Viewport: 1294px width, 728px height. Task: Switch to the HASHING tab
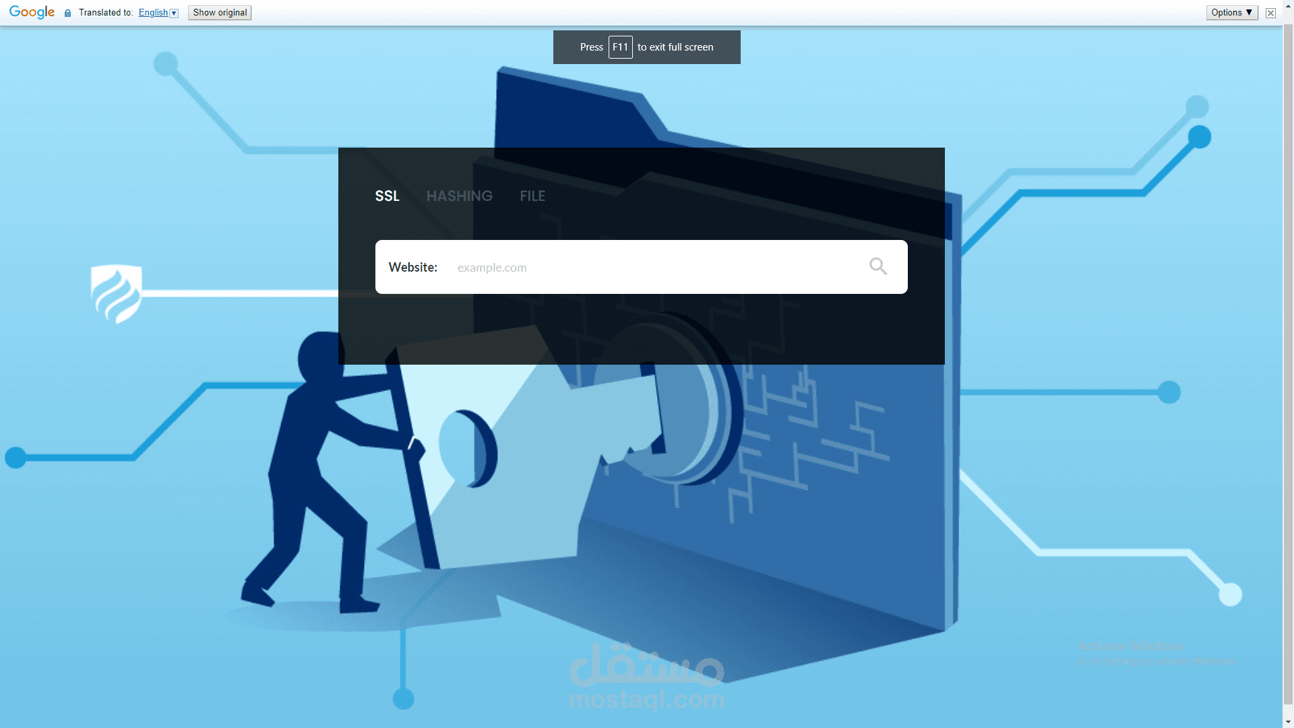tap(459, 196)
